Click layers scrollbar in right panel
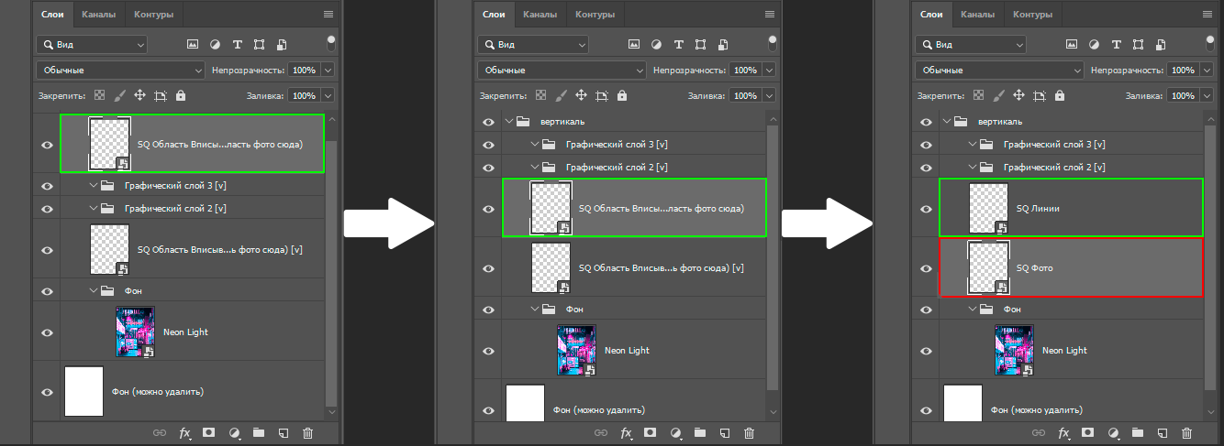 pos(1211,258)
